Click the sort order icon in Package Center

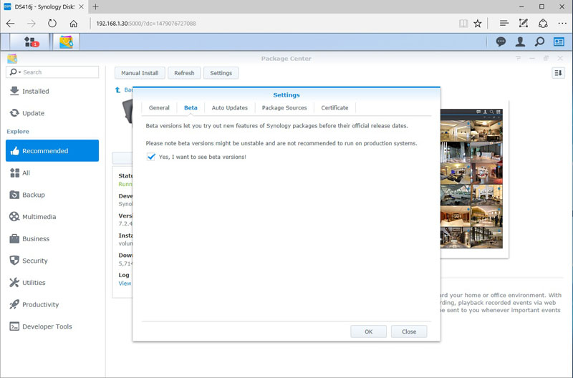pos(558,73)
